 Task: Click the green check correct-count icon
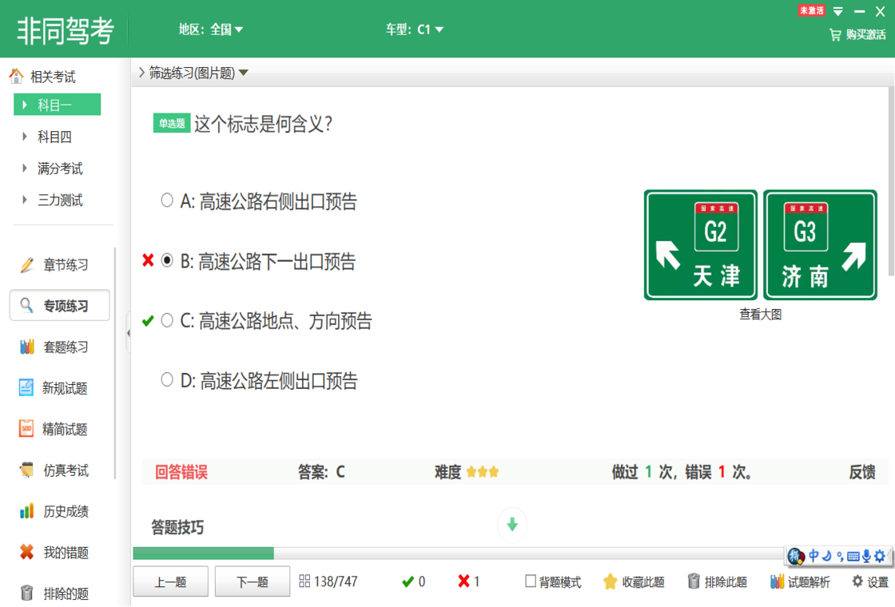[408, 581]
